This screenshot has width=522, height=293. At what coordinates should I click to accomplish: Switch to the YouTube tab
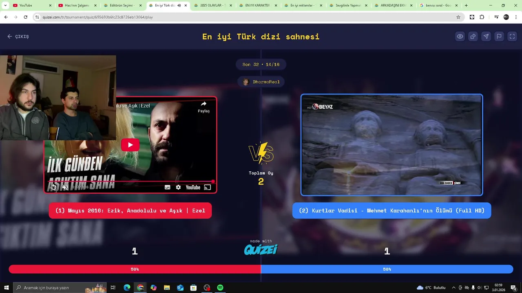pos(32,5)
